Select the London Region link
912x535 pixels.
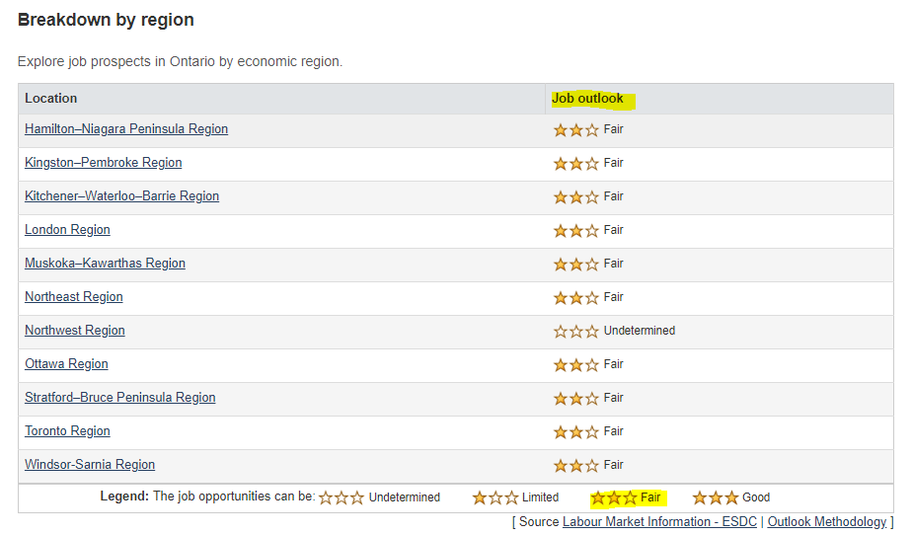coord(67,230)
